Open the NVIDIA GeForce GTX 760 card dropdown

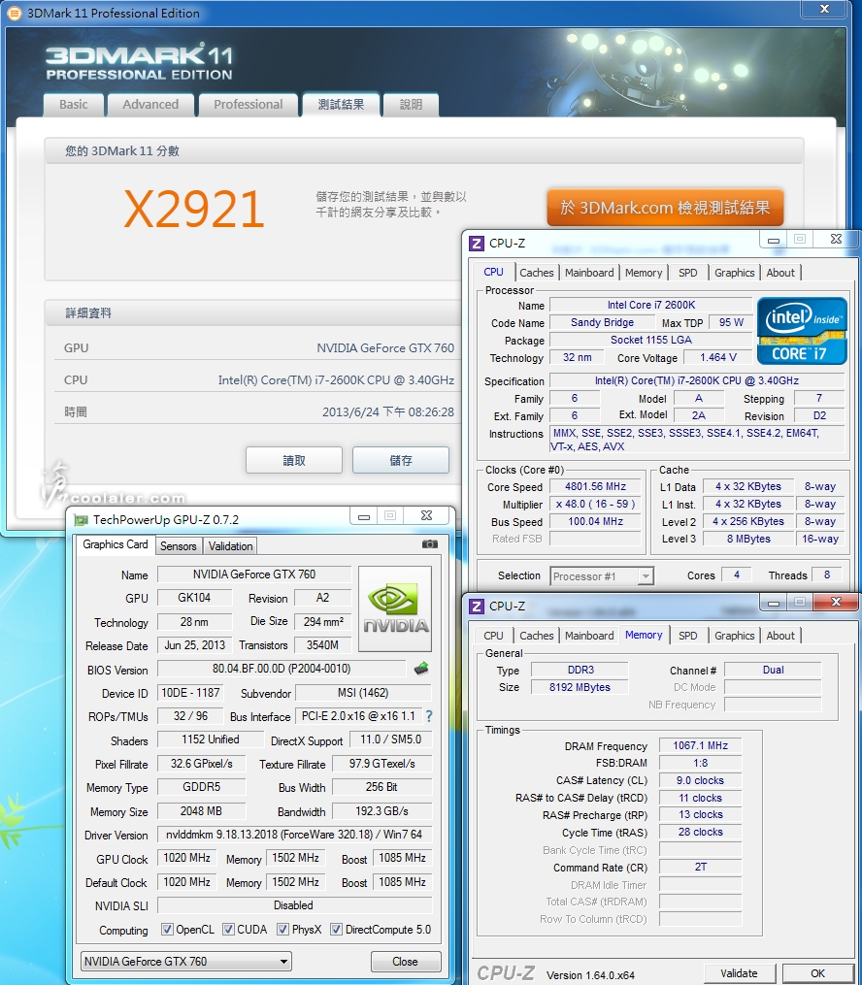click(x=186, y=961)
